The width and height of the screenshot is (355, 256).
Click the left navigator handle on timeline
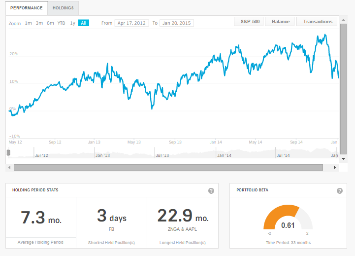click(x=8, y=153)
